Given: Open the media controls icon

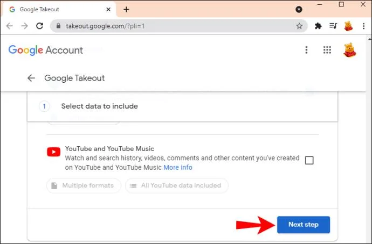Looking at the screenshot, I should coord(333,26).
